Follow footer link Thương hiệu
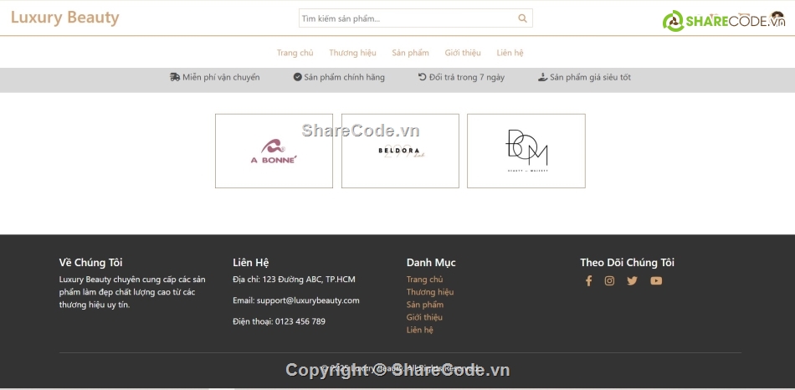The image size is (795, 390). tap(430, 292)
